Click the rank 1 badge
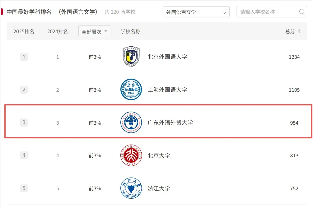Viewport: 313px width, 208px height. coord(24,57)
